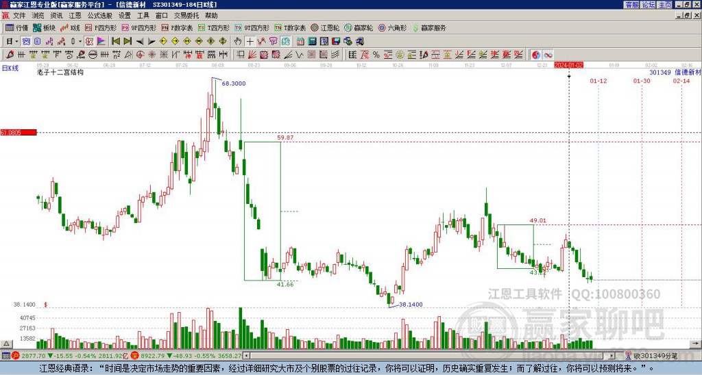Click the red floppy save icon

click(336, 42)
